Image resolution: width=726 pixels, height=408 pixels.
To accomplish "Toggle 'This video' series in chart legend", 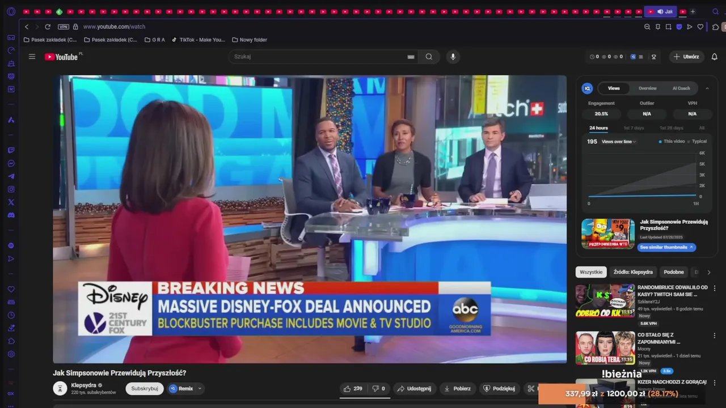I will (x=672, y=142).
